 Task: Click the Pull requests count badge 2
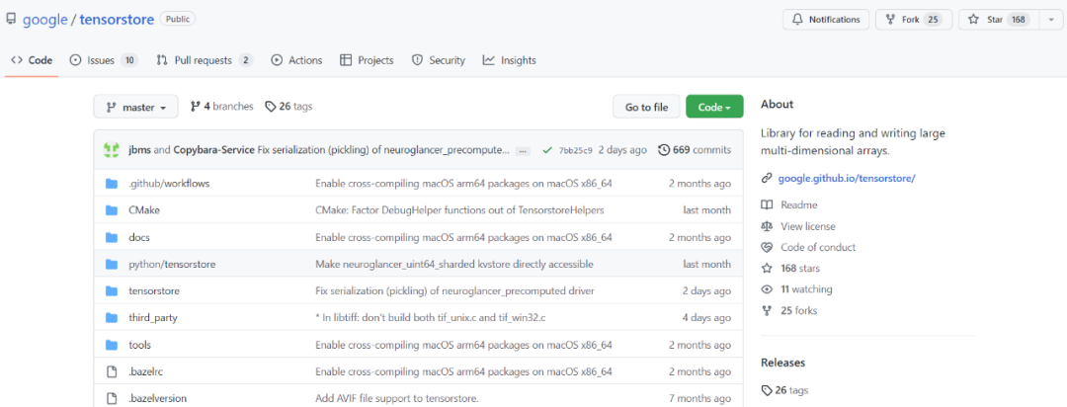[246, 60]
